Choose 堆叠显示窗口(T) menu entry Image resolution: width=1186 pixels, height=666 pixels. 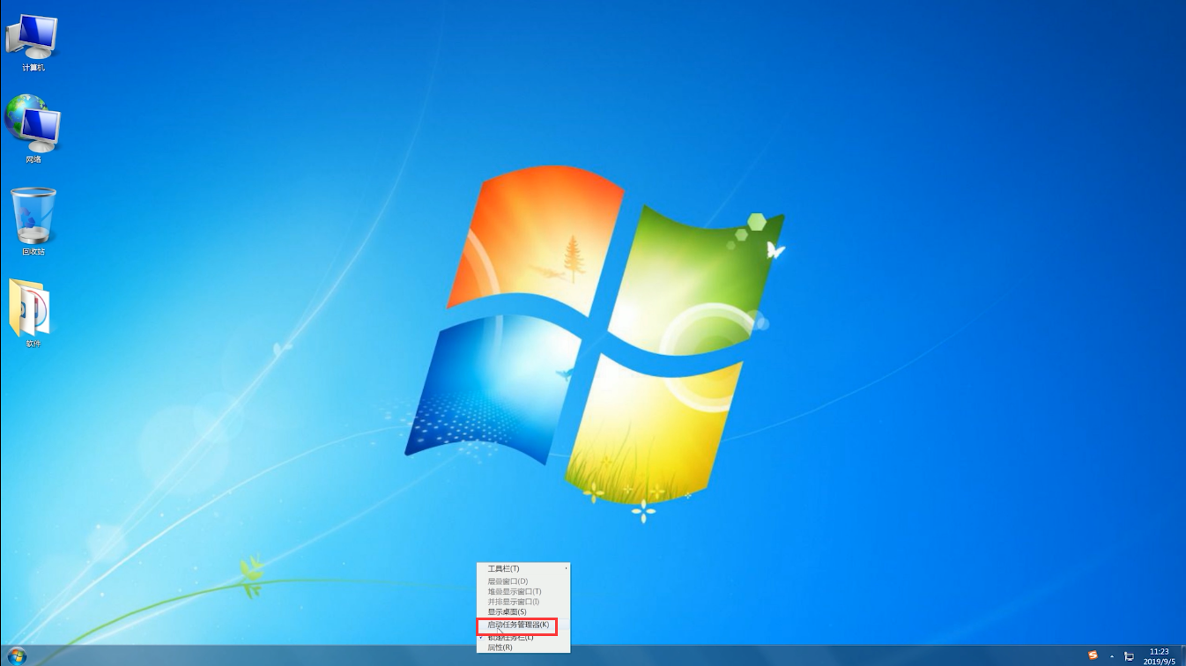(523, 591)
